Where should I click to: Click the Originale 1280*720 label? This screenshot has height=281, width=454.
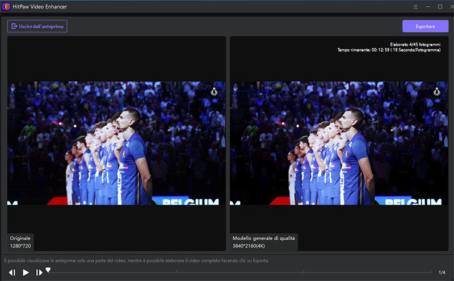[x=20, y=242]
